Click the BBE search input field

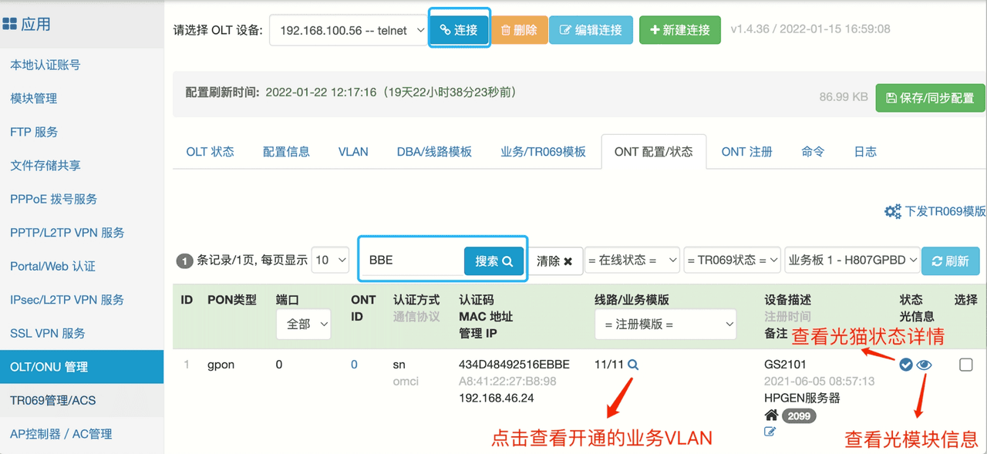(x=413, y=261)
